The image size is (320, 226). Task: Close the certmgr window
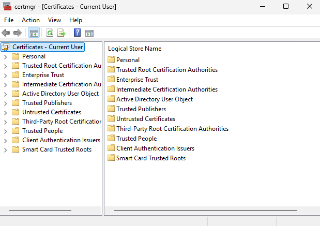[x=310, y=7]
